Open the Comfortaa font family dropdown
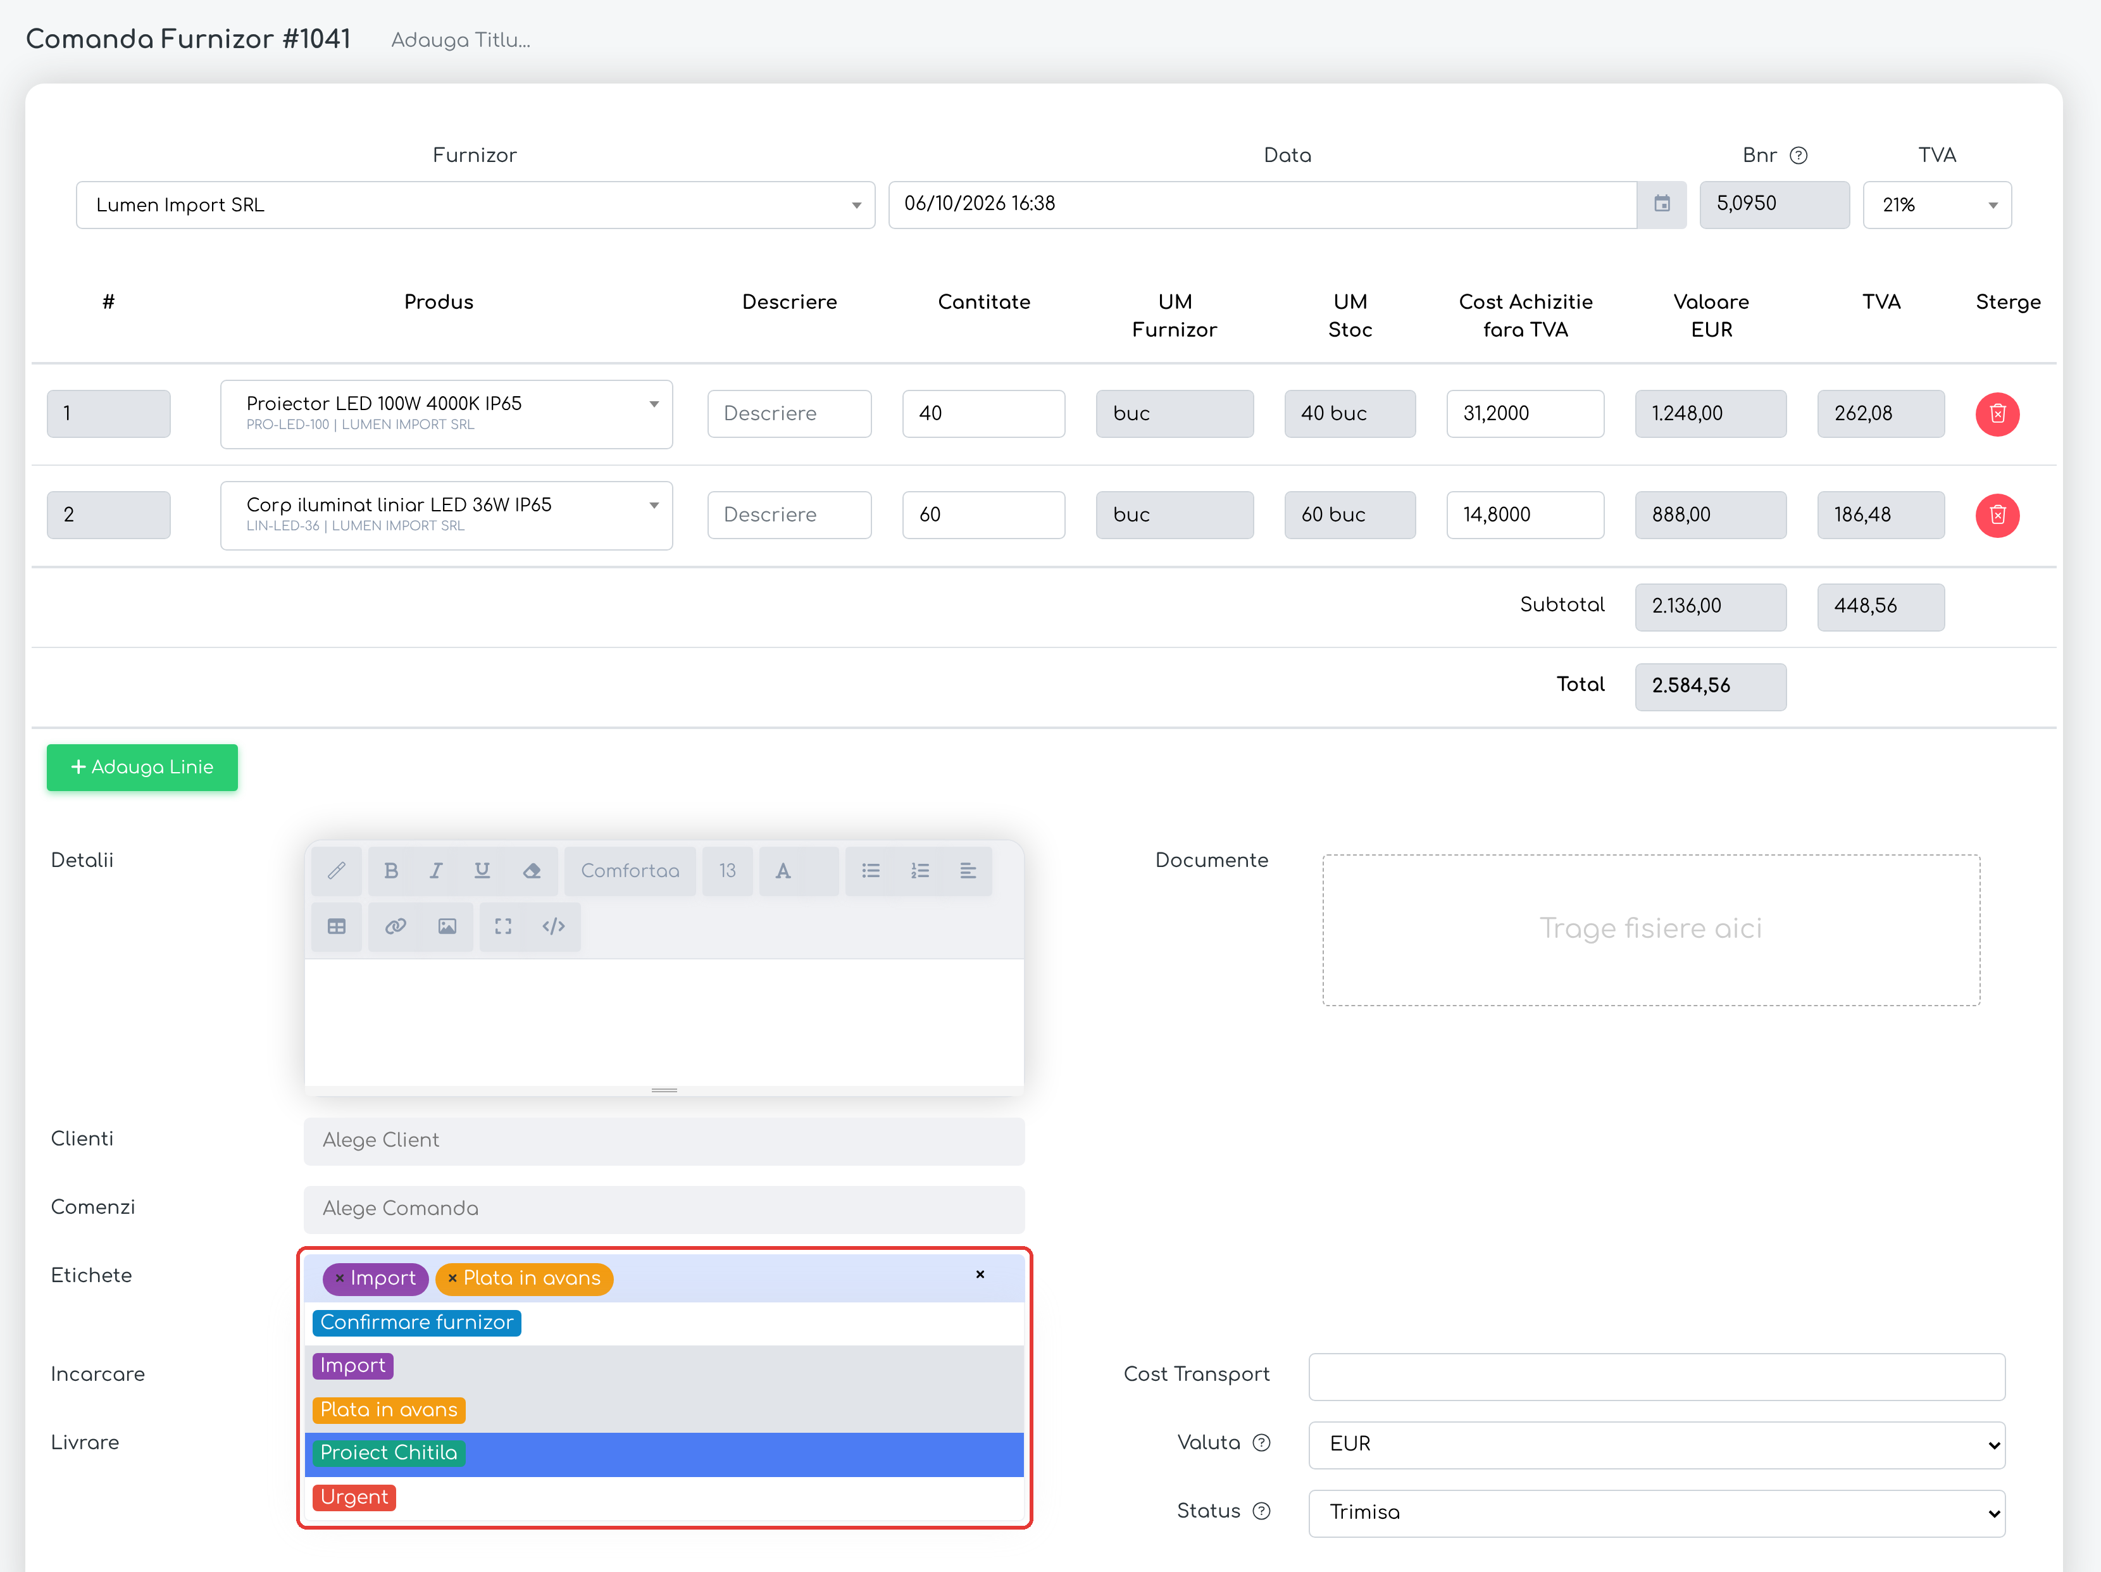This screenshot has width=2101, height=1572. pos(630,871)
